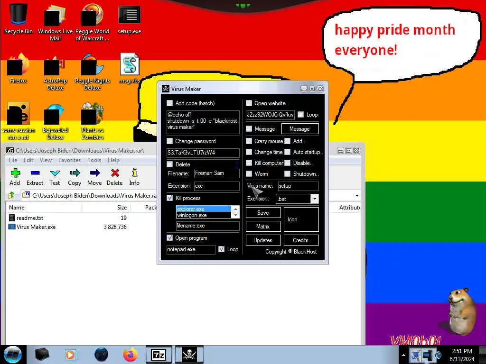
Task: Enable the Open website checkbox
Action: (249, 103)
